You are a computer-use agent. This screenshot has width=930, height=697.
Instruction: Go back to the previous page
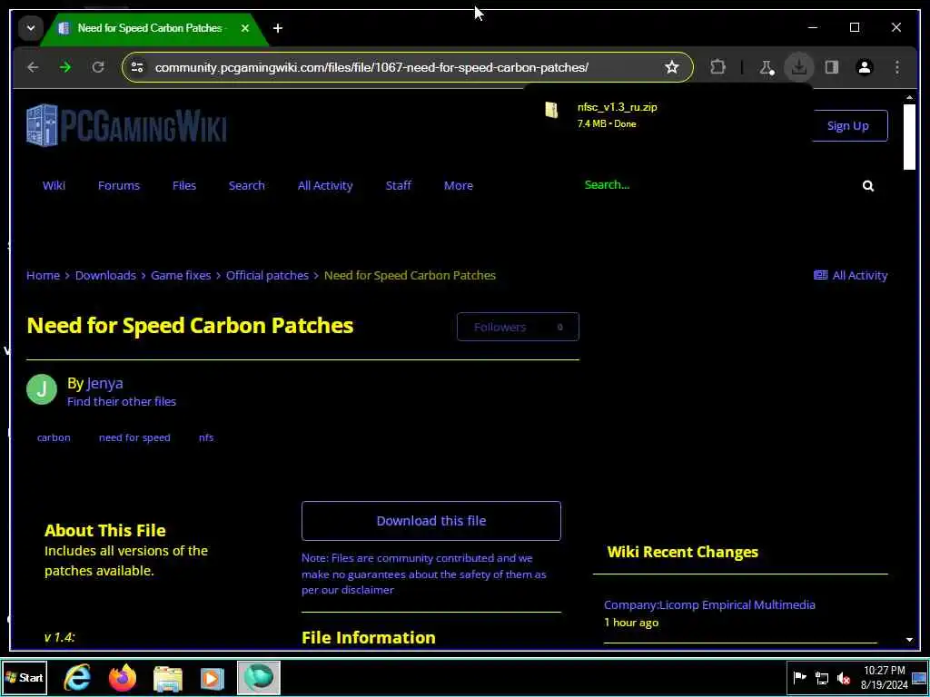click(x=34, y=67)
